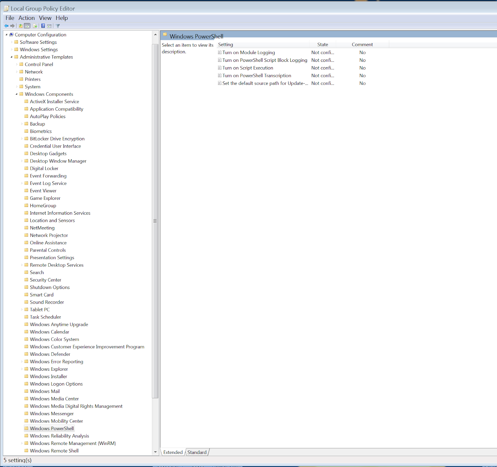Click the folder icon for Game Explorer
The width and height of the screenshot is (497, 467).
pyautogui.click(x=26, y=198)
